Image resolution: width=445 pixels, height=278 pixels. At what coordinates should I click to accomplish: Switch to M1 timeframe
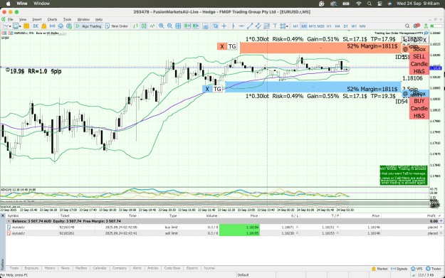pos(295,26)
